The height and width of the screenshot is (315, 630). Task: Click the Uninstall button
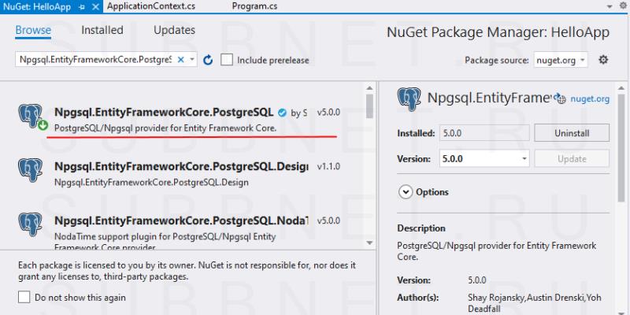pyautogui.click(x=571, y=133)
